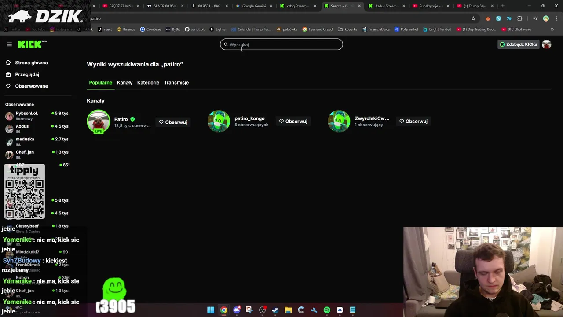This screenshot has width=563, height=317.
Task: Open Obserwowane heart item in sidebar
Action: coord(31,86)
